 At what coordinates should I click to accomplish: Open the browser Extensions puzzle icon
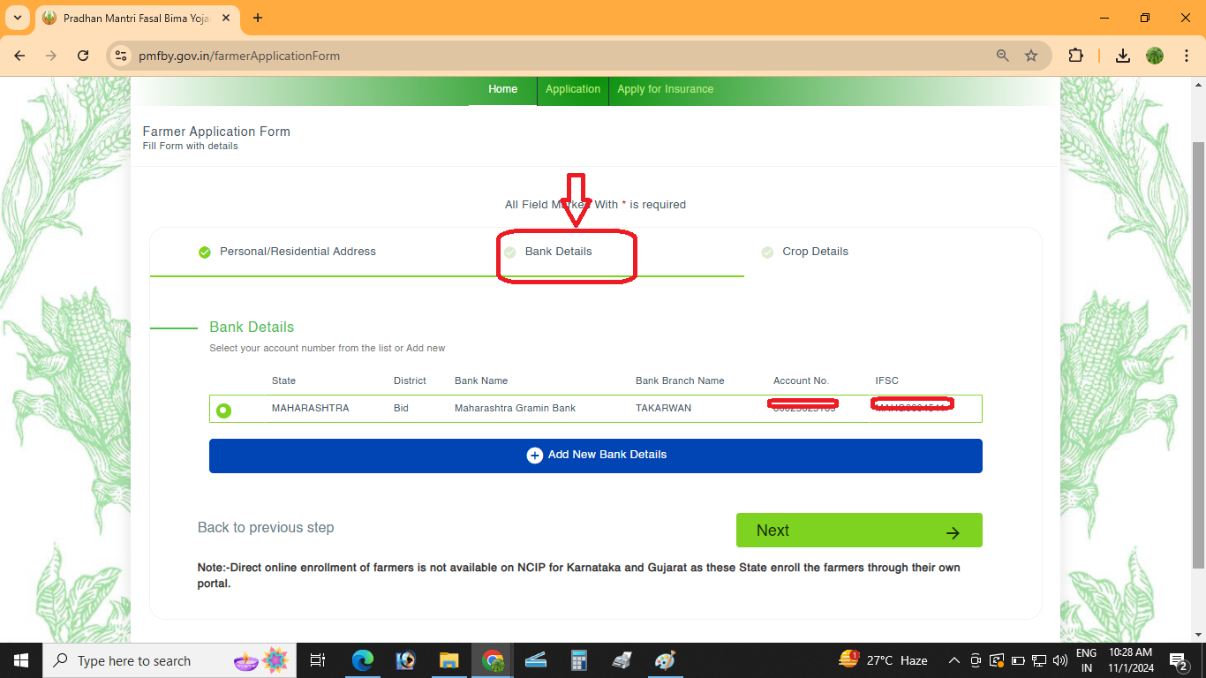1076,55
